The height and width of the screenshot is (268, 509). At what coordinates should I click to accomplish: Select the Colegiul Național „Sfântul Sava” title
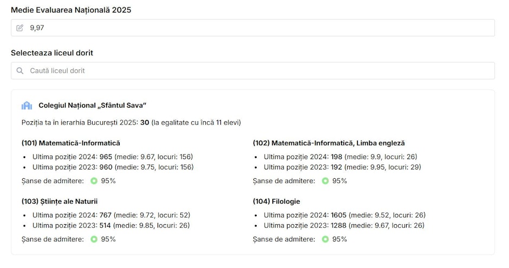(93, 106)
